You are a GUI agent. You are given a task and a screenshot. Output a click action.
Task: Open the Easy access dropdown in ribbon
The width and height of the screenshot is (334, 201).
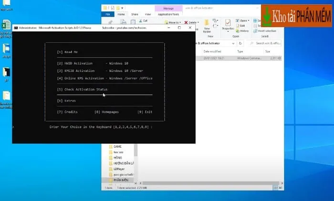[216, 26]
